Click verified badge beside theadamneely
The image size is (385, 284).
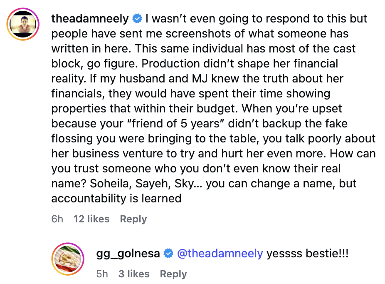pyautogui.click(x=137, y=19)
